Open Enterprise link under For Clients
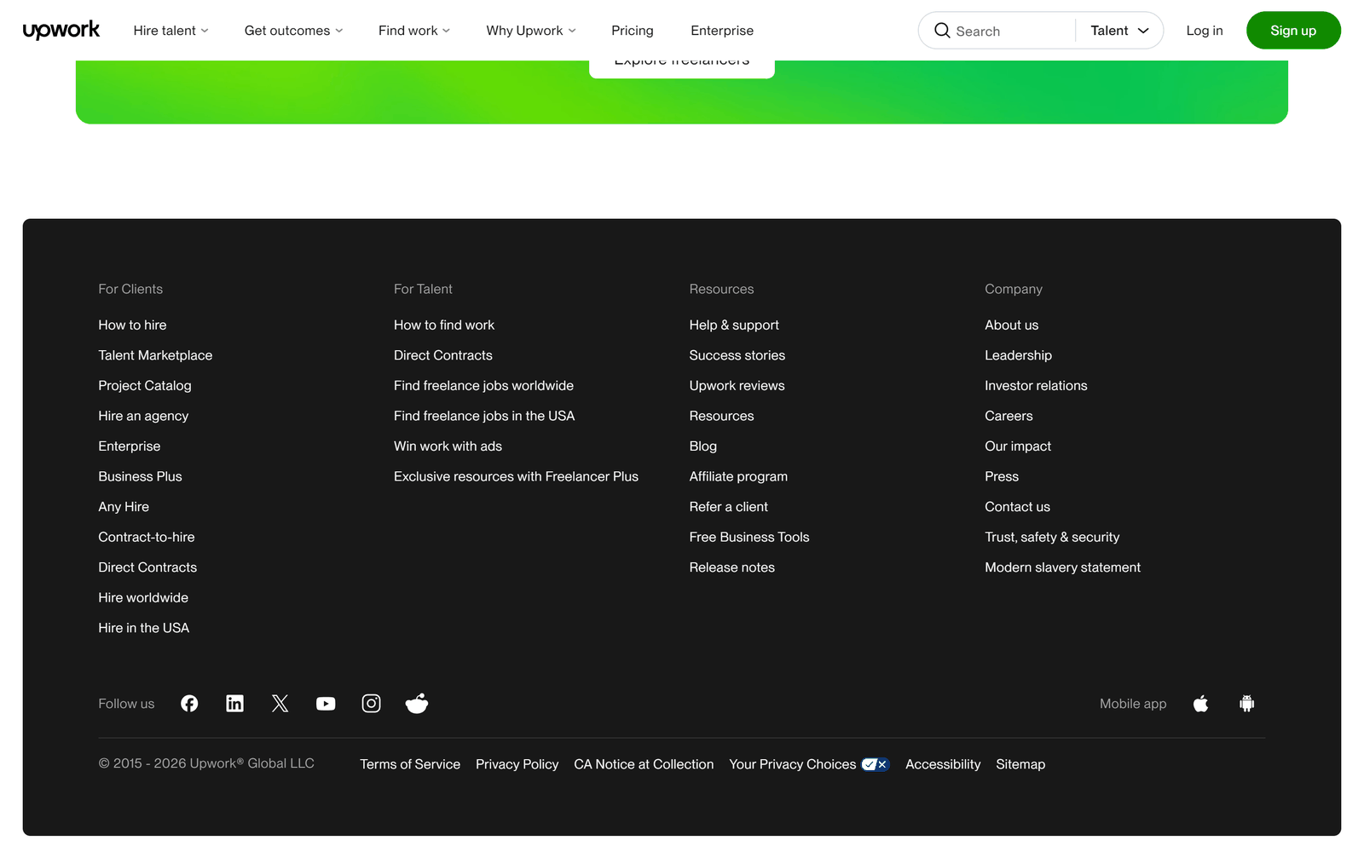 pyautogui.click(x=130, y=446)
